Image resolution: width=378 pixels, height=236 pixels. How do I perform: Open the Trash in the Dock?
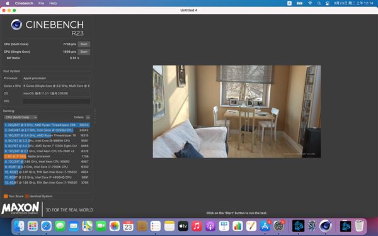point(359,226)
